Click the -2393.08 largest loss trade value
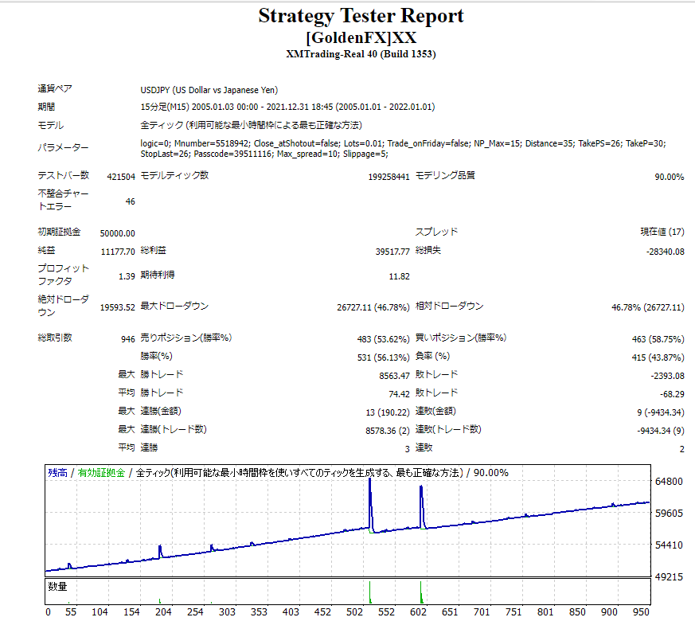This screenshot has height=625, width=695. click(667, 376)
